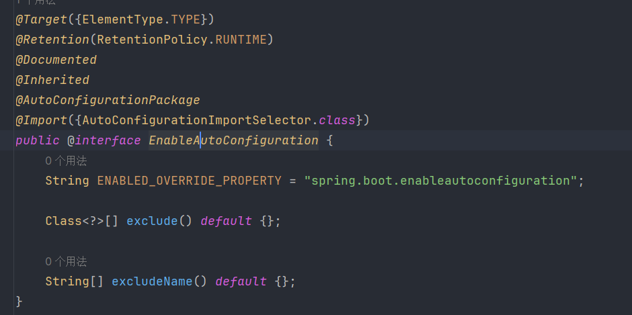This screenshot has height=315, width=632.
Task: Click the @Import annotation
Action: click(x=40, y=120)
